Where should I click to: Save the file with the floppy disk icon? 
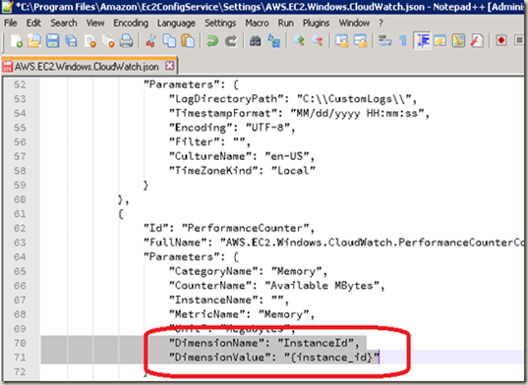[x=52, y=41]
